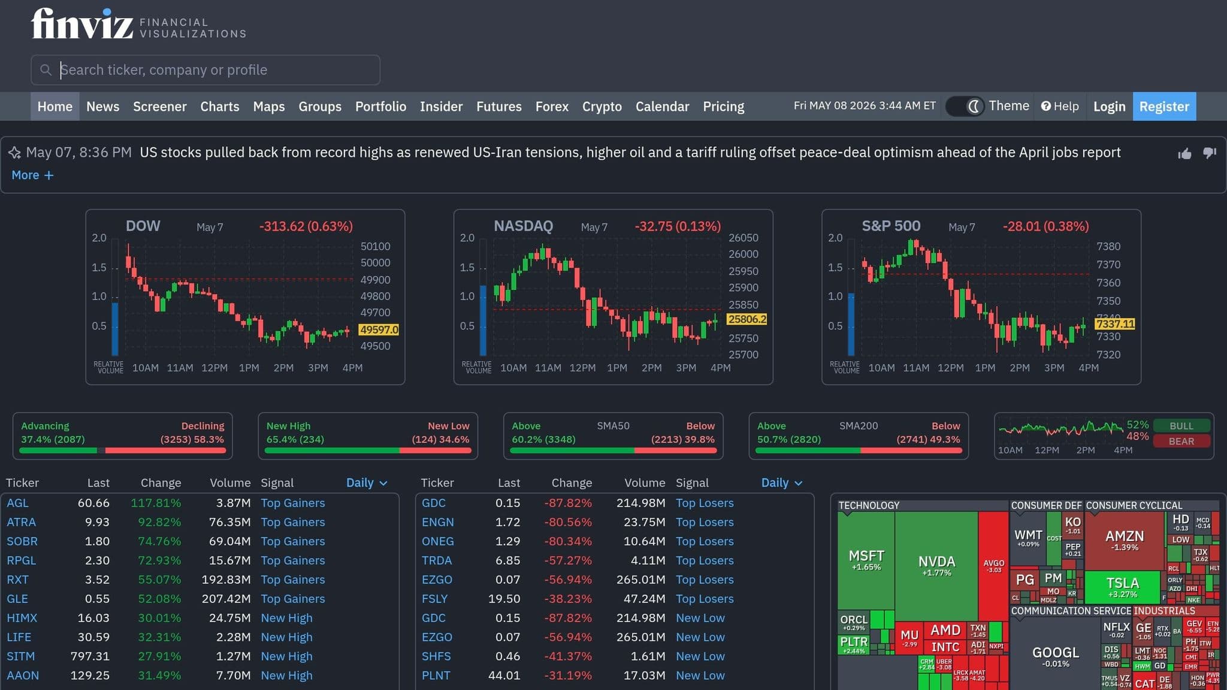Screen dimensions: 1227x690
Task: Give the headline a thumbs up
Action: [x=1184, y=153]
